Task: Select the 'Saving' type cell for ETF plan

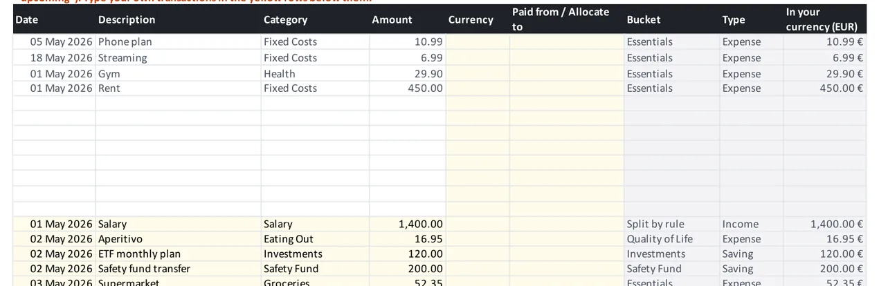Action: pos(751,254)
